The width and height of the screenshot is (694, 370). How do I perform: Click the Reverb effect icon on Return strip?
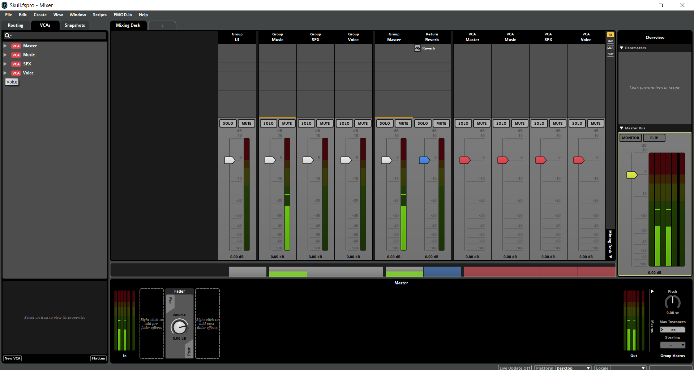[x=417, y=48]
